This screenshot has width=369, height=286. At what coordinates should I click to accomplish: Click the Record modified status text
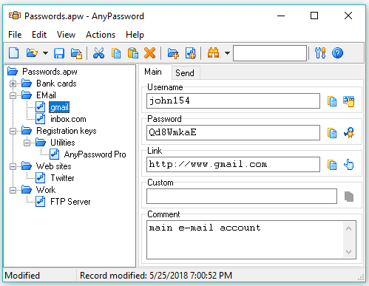(156, 276)
